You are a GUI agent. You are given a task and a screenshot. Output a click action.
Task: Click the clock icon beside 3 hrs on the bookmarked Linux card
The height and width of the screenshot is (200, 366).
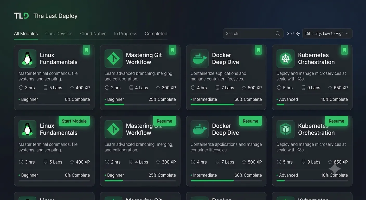tap(21, 88)
